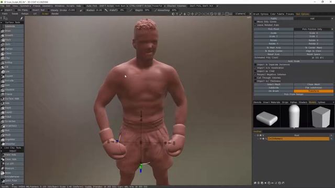Click the orange Transform button
Viewport: 335px width, 188px height.
click(314, 91)
